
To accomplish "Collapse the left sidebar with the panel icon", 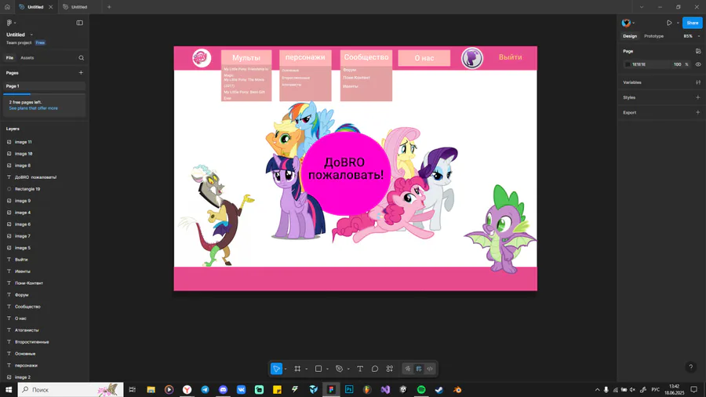I will pyautogui.click(x=80, y=23).
